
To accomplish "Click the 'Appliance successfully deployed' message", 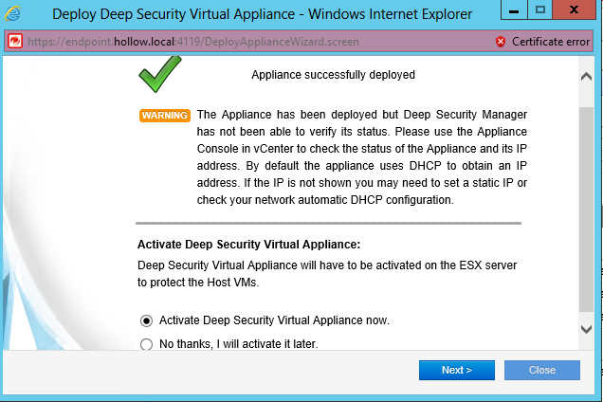I will pos(333,75).
